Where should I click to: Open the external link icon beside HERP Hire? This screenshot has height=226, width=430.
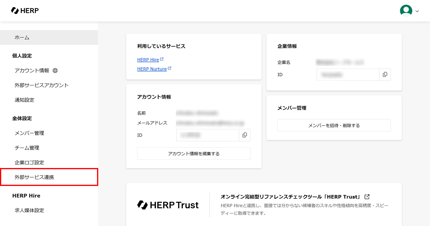(162, 59)
